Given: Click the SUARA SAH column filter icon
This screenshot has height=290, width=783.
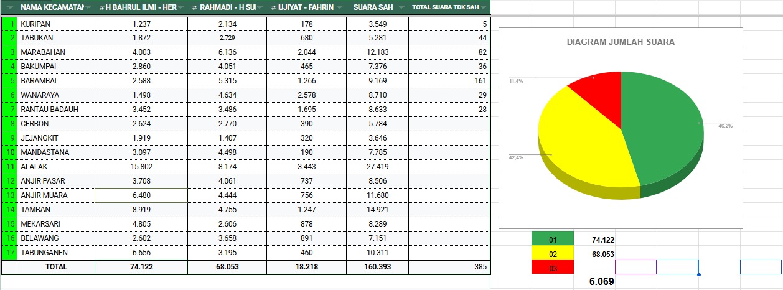Looking at the screenshot, I should (x=401, y=8).
